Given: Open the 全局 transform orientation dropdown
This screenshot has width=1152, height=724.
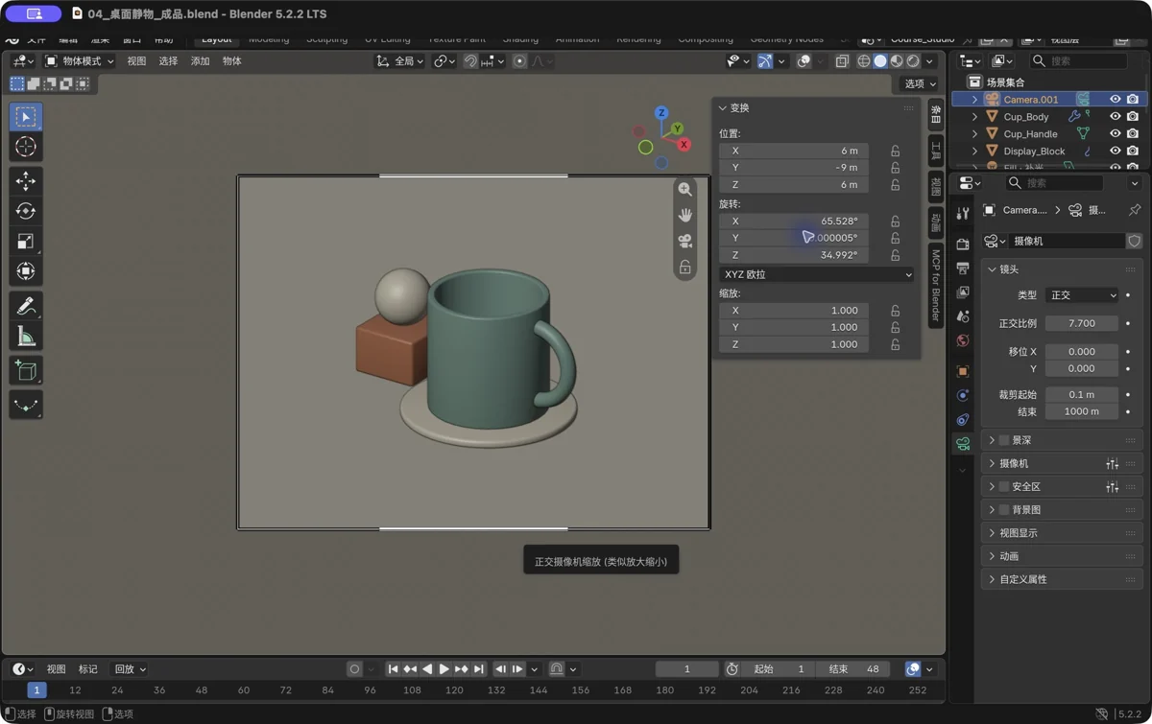Looking at the screenshot, I should [400, 61].
